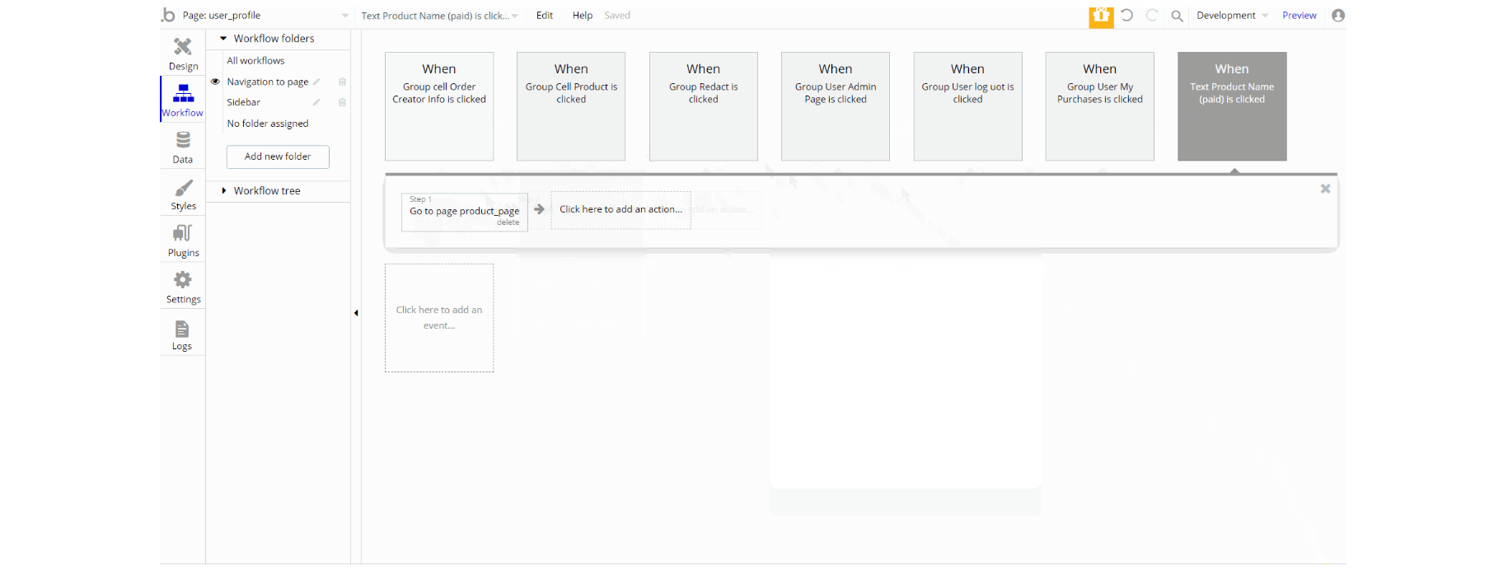This screenshot has width=1508, height=575.
Task: Click the undo arrow icon
Action: [1127, 15]
